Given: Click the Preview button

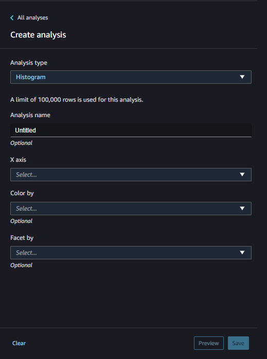Looking at the screenshot, I should click(209, 343).
